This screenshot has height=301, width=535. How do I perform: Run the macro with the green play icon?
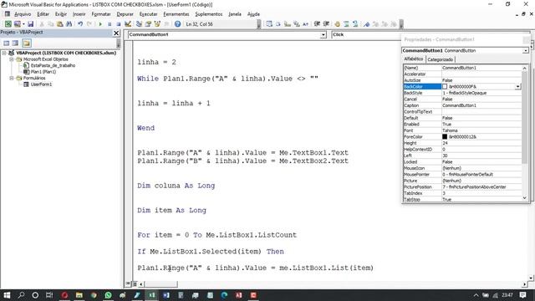(x=100, y=24)
